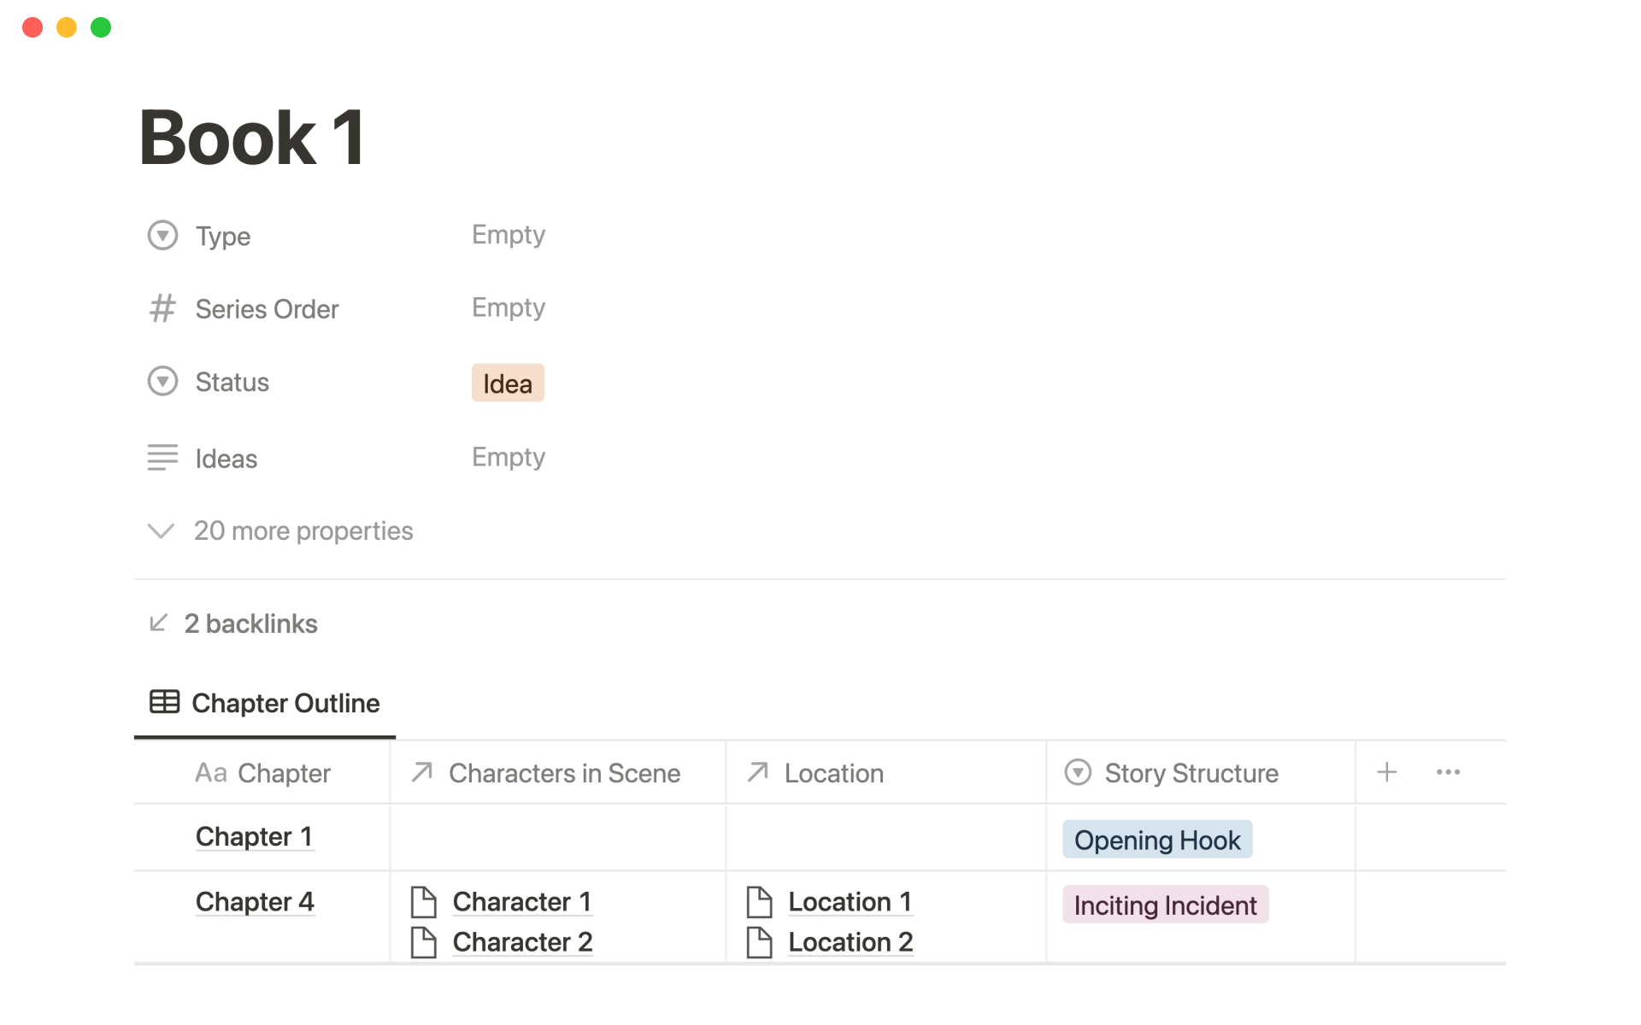Click the Type property select icon
The image size is (1641, 1025).
[162, 235]
